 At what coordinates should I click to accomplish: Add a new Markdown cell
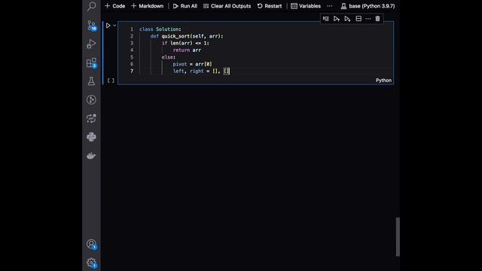(148, 6)
